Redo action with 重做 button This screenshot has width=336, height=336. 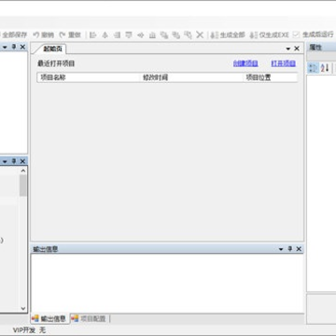pyautogui.click(x=70, y=35)
